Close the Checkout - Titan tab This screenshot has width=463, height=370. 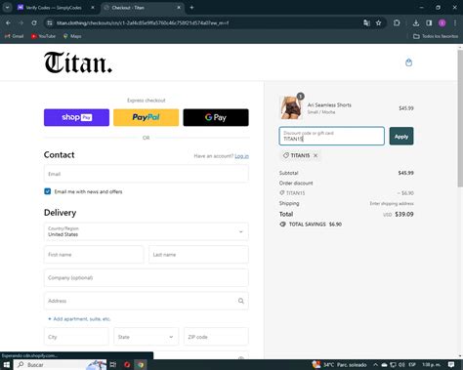click(x=179, y=8)
